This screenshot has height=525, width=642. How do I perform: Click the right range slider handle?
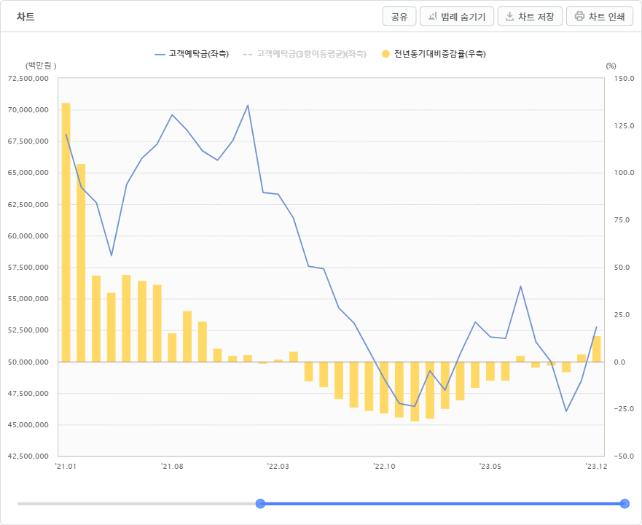tap(625, 504)
